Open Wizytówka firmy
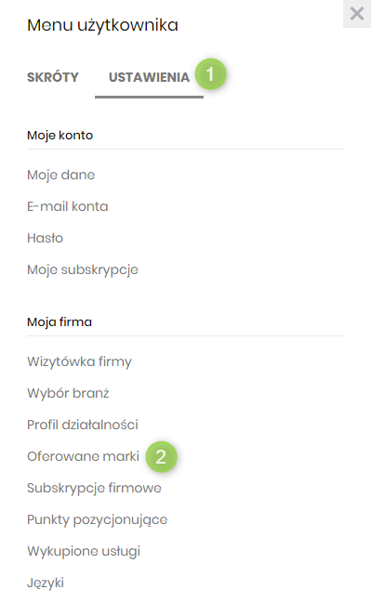This screenshot has width=371, height=616. tap(79, 361)
